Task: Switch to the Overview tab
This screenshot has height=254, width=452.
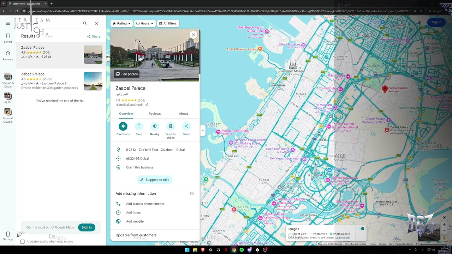Action: (x=126, y=114)
